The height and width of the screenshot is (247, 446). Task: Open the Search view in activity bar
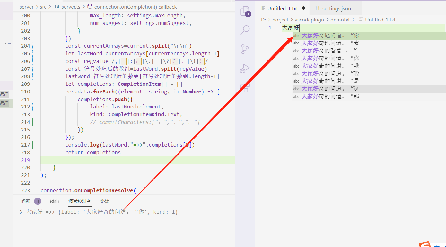(245, 30)
